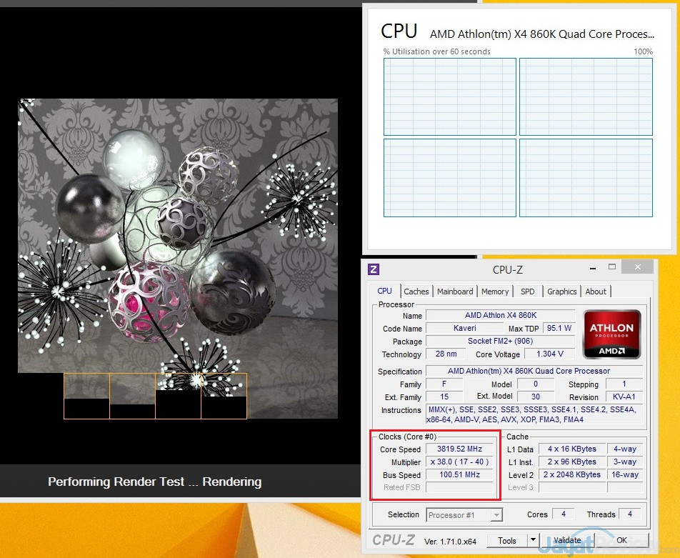
Task: Click the top-left CPU utilisation graph
Action: (x=449, y=96)
